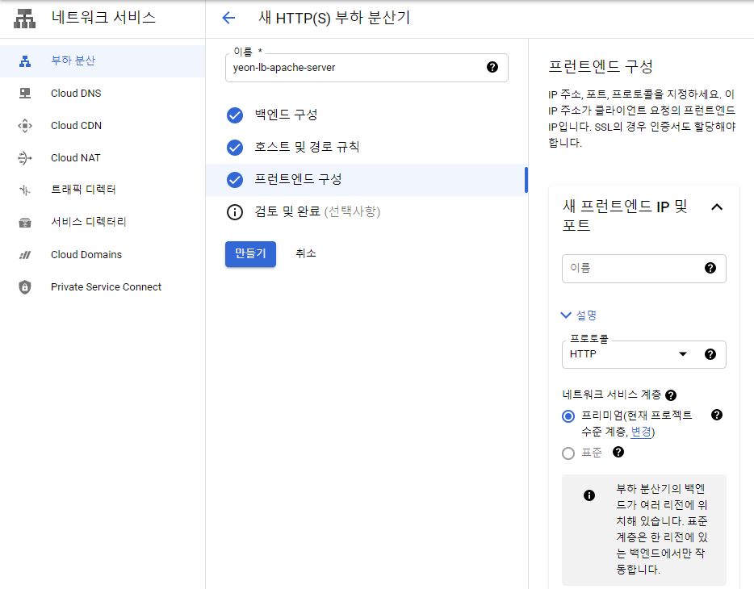Open 부하 분산 in the sidebar
Image resolution: width=754 pixels, height=589 pixels.
[x=103, y=61]
